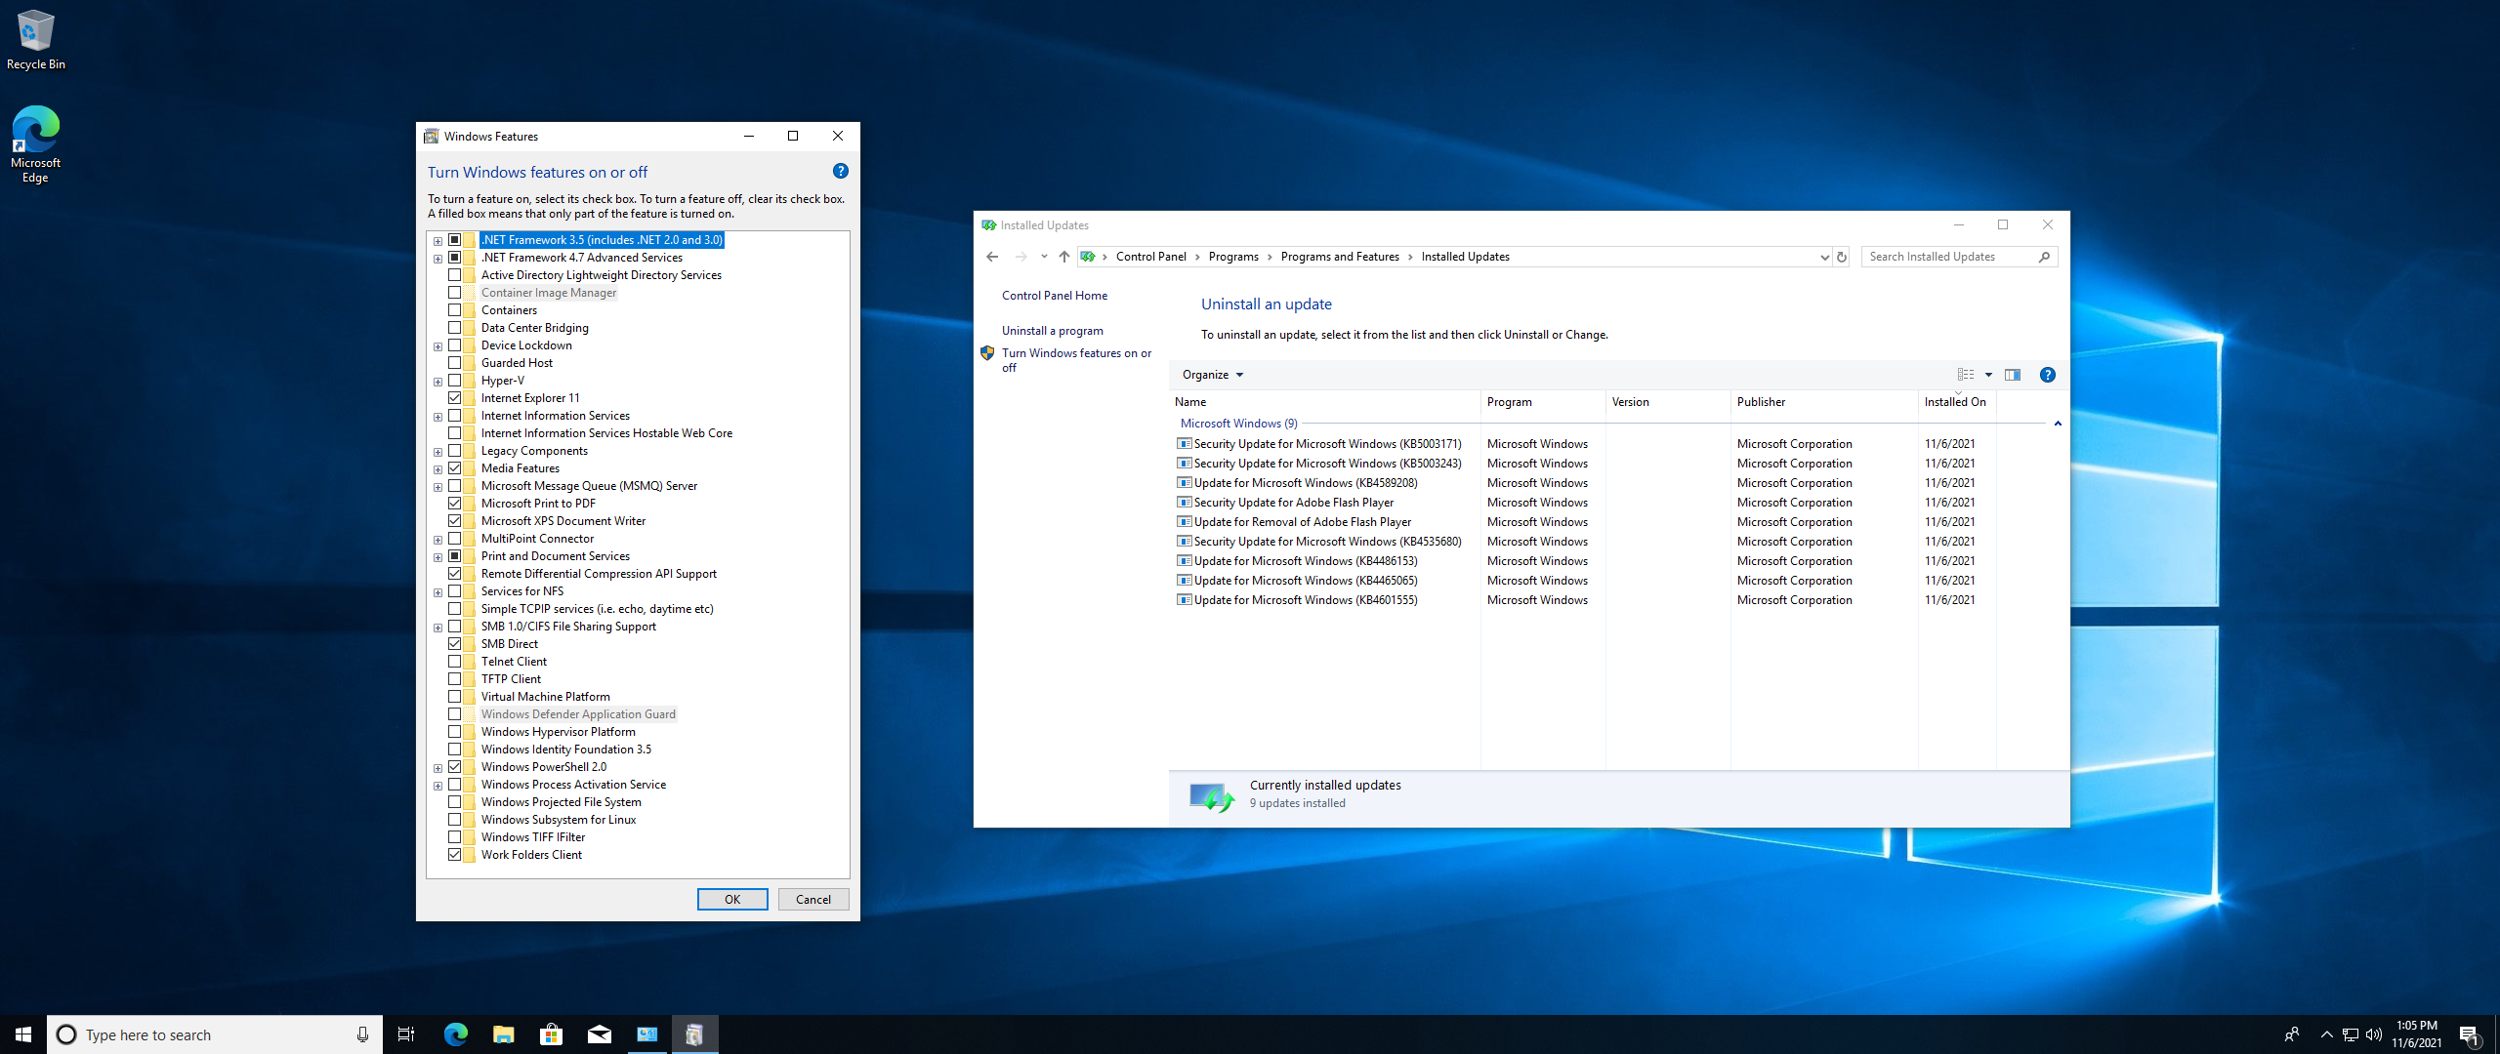Click Programs and Features breadcrumb

click(x=1340, y=257)
